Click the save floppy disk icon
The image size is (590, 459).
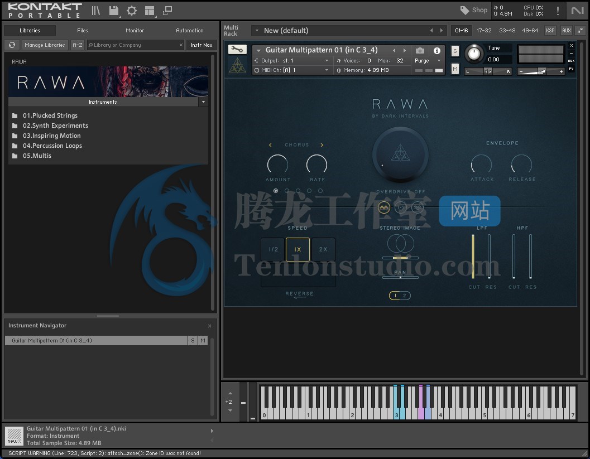[114, 11]
